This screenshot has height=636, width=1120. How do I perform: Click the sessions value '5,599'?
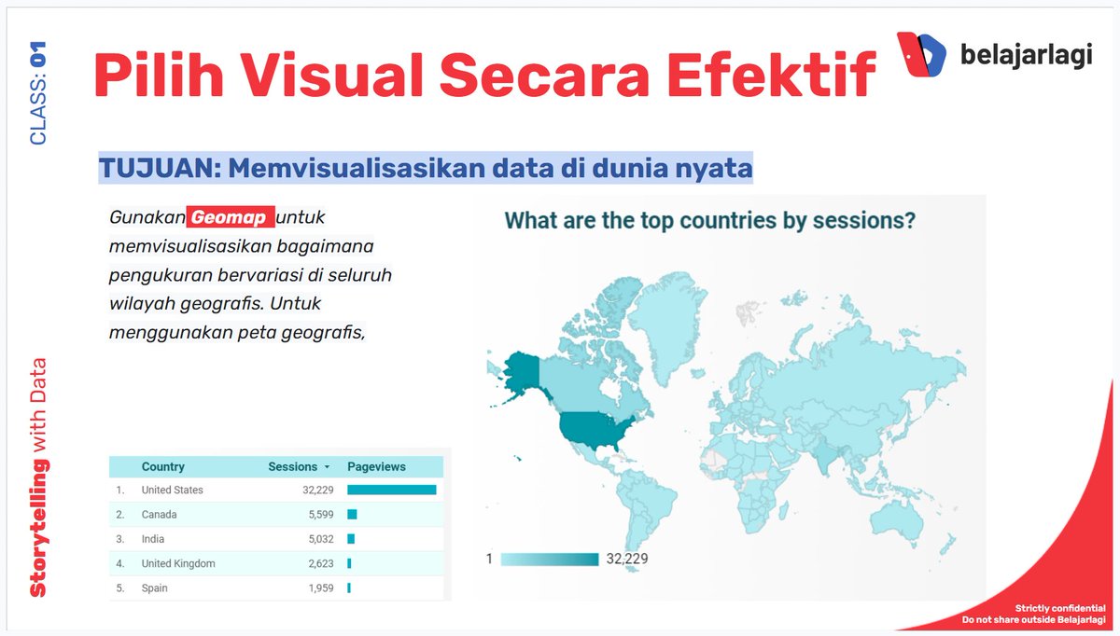(319, 514)
